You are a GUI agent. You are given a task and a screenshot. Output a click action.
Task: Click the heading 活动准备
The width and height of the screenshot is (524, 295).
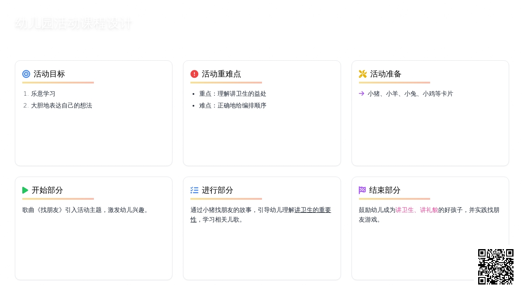386,74
